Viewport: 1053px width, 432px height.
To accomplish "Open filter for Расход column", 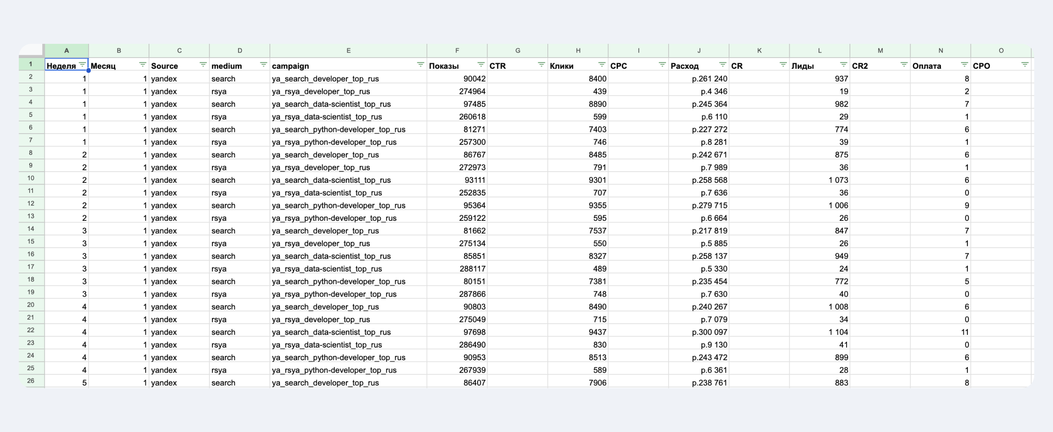I will pyautogui.click(x=722, y=65).
